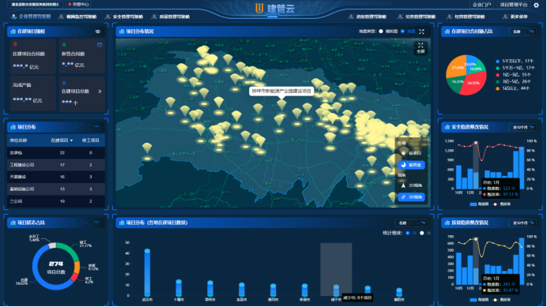Open the more menus navigation item
Image resolution: width=547 pixels, height=307 pixels.
point(515,17)
